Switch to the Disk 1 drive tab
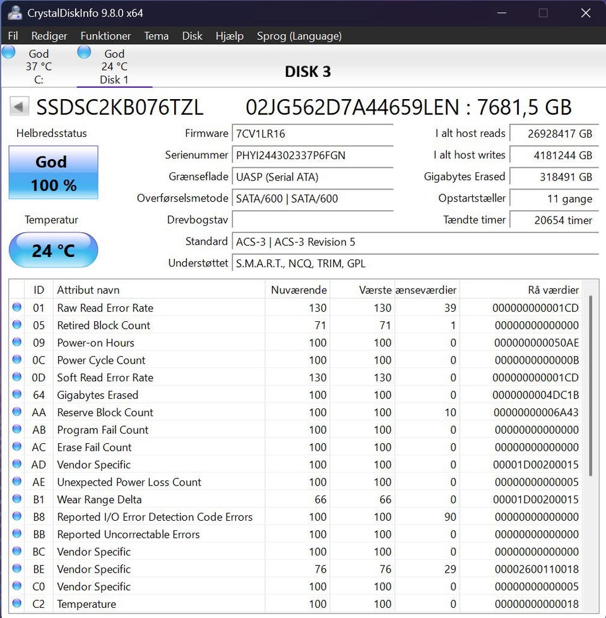The width and height of the screenshot is (606, 618). (114, 67)
